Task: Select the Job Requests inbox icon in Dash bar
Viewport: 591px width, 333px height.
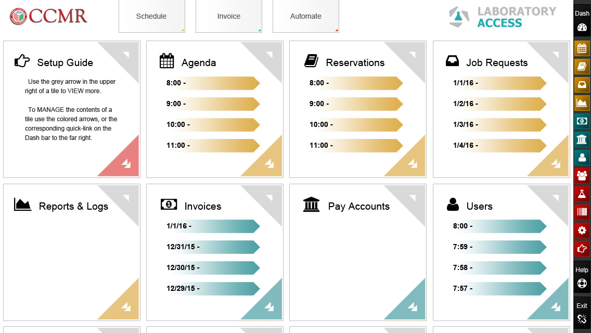Action: point(582,84)
